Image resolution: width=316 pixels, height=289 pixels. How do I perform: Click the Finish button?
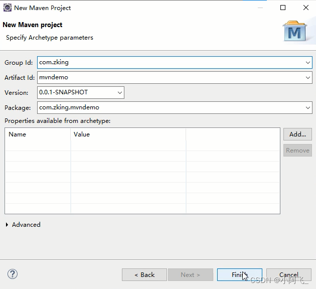point(240,274)
